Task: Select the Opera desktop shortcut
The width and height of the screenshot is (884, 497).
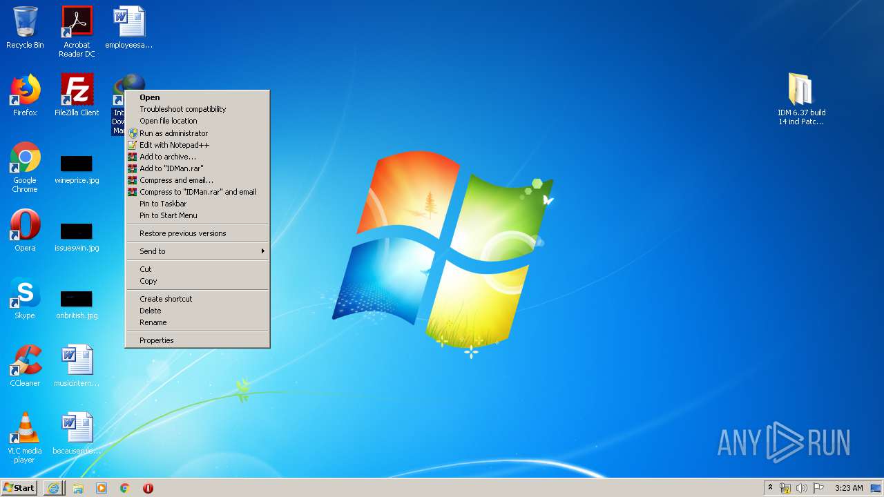Action: (x=25, y=231)
